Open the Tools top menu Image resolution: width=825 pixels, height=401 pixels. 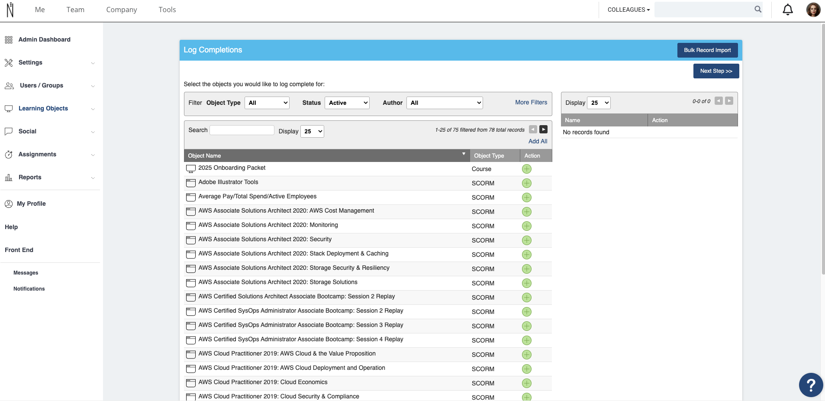click(167, 10)
